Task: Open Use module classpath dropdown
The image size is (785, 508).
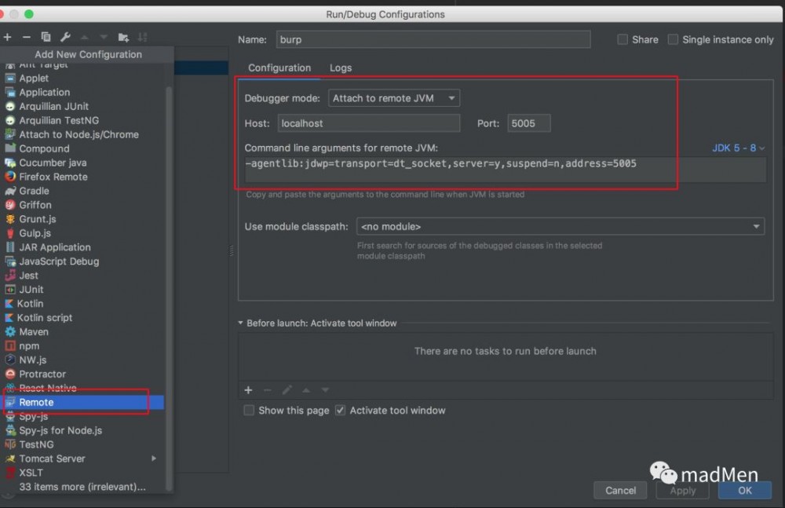Action: point(560,226)
